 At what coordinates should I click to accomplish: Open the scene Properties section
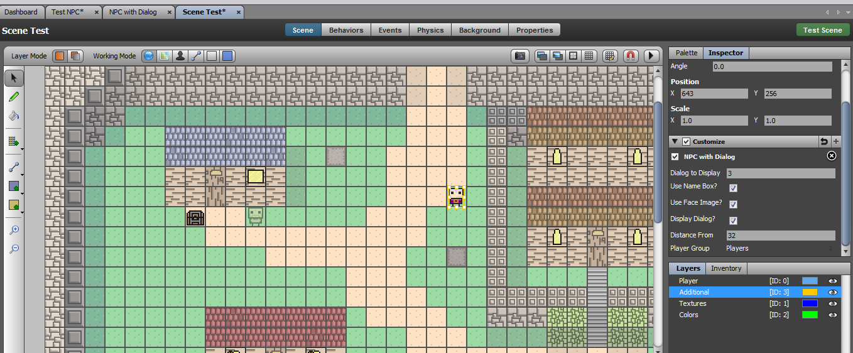(535, 30)
